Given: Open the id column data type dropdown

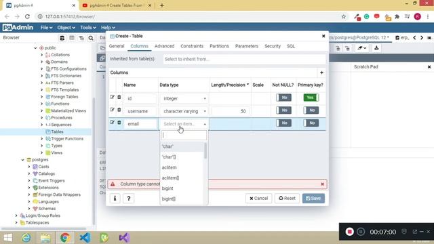Looking at the screenshot, I should 184,98.
